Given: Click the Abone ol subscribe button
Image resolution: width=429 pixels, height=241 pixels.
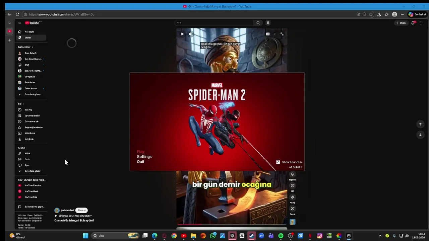Looking at the screenshot, I should (x=81, y=210).
